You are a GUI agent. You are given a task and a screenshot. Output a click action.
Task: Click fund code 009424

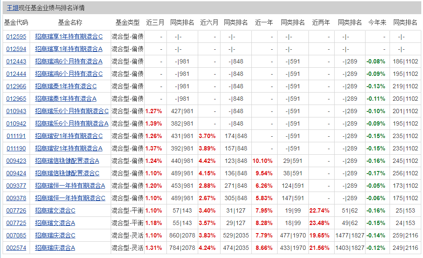point(16,174)
